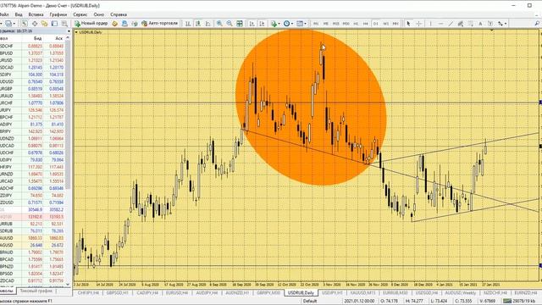Select the MN timeframe

point(395,24)
